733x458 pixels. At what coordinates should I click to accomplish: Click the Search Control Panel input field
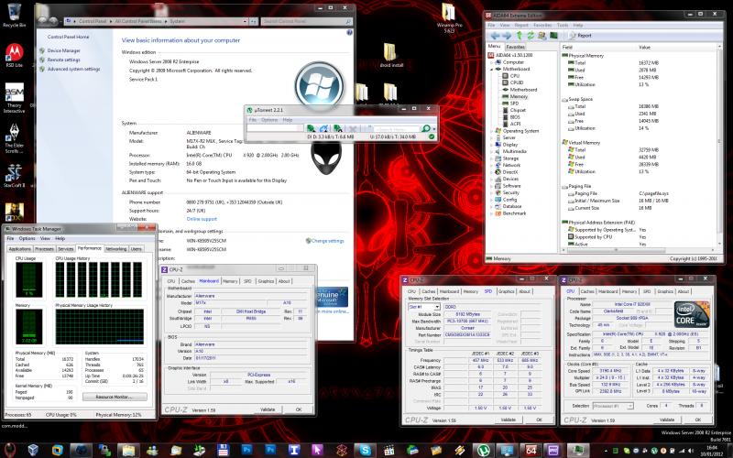coord(307,21)
